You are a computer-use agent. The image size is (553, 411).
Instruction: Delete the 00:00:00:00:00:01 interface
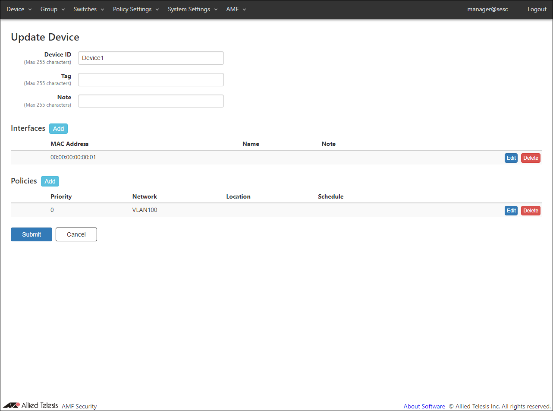click(531, 158)
